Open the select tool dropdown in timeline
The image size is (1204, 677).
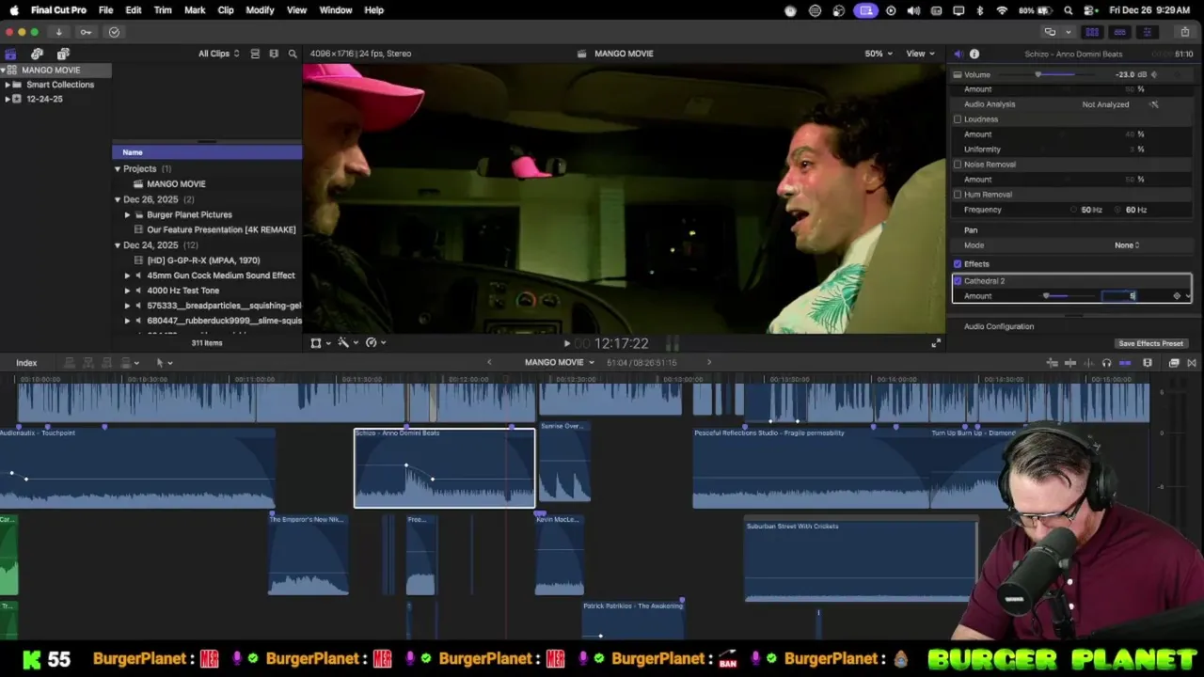point(164,363)
